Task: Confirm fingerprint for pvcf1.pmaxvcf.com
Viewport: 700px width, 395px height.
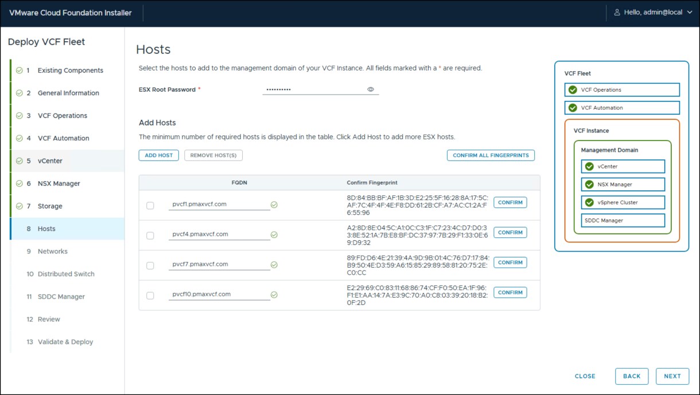Action: (510, 202)
